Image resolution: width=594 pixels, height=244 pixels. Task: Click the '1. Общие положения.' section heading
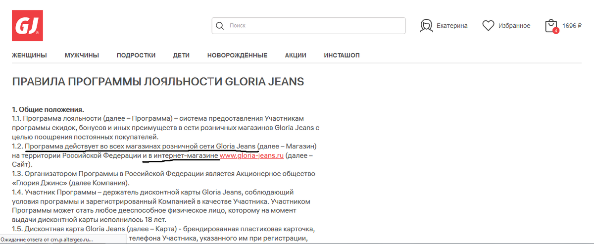click(48, 109)
